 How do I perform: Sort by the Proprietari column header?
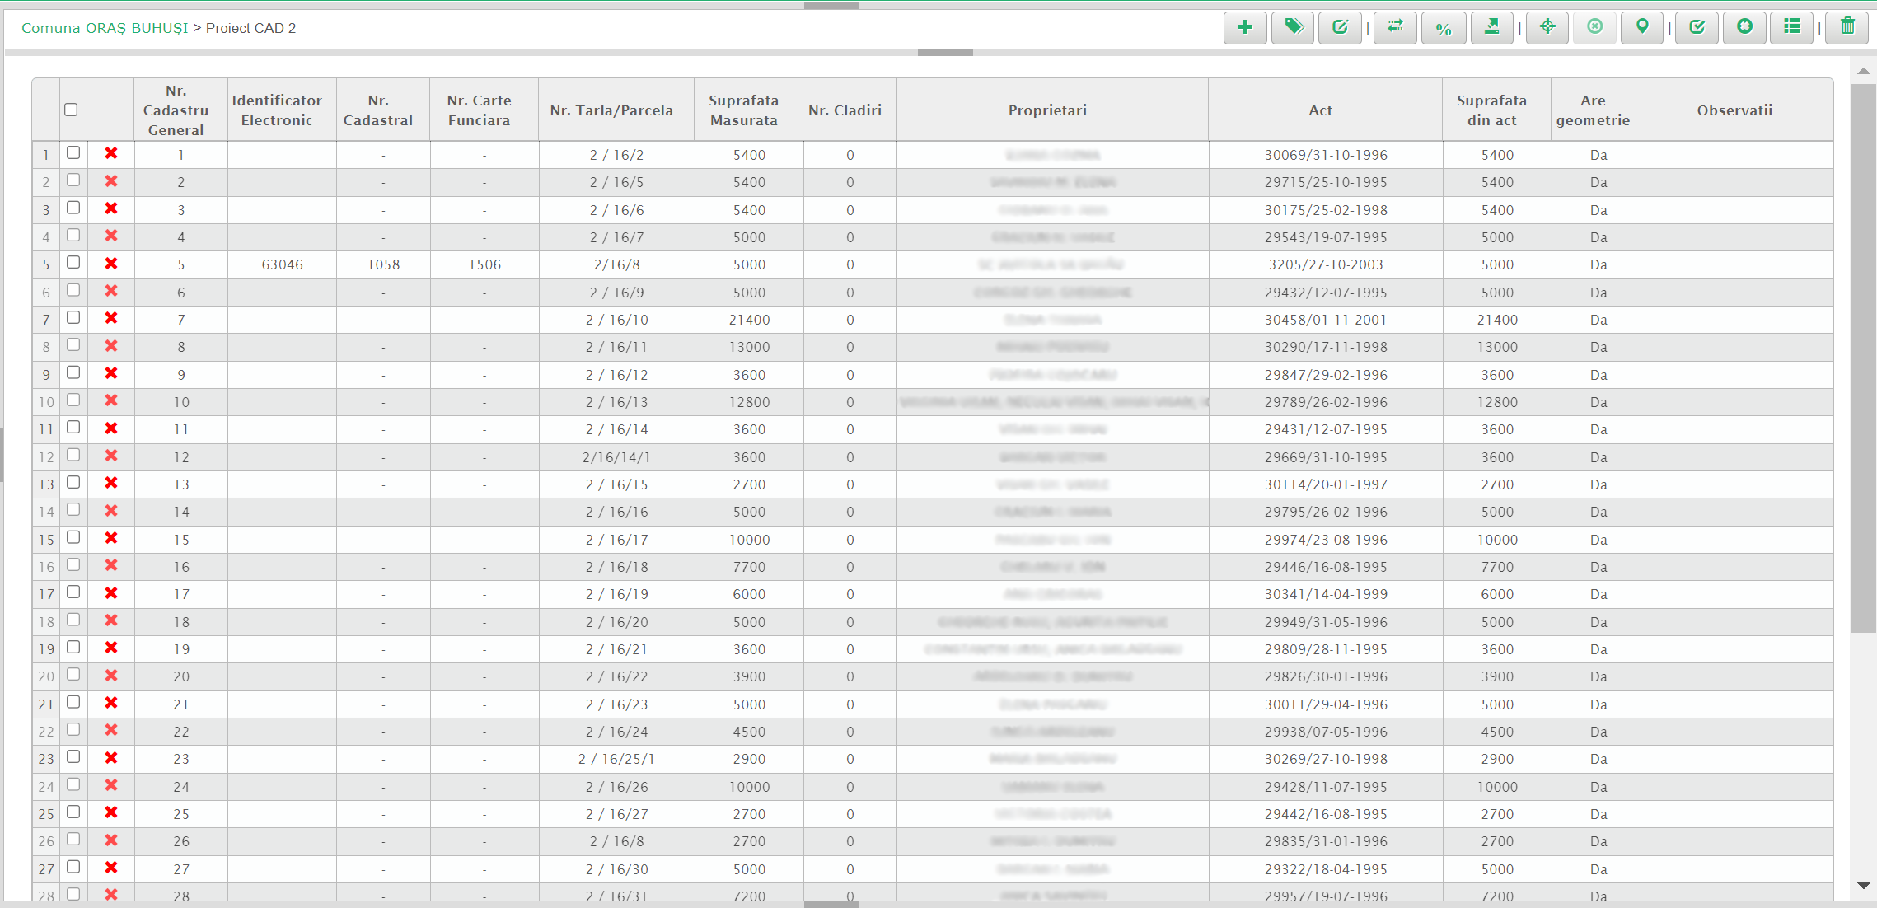(x=1047, y=110)
